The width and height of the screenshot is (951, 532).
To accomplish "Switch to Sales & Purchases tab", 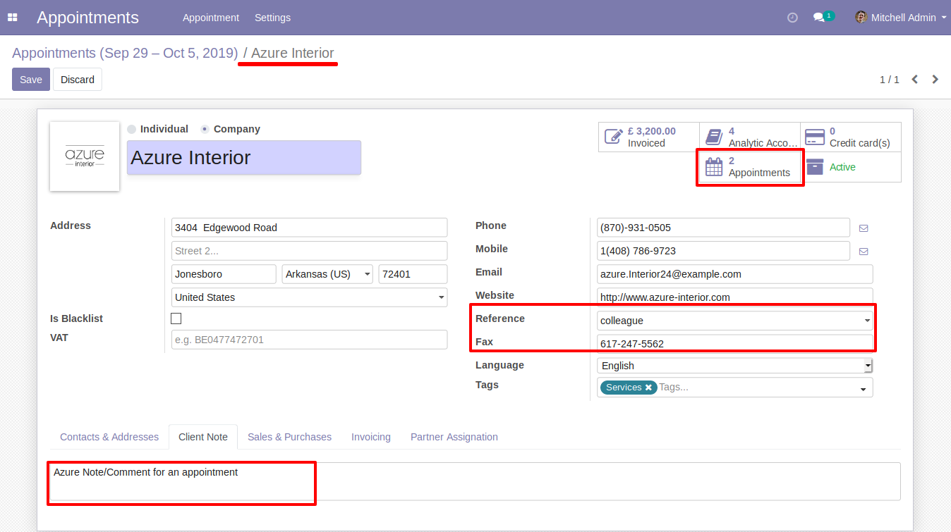I will coord(289,437).
